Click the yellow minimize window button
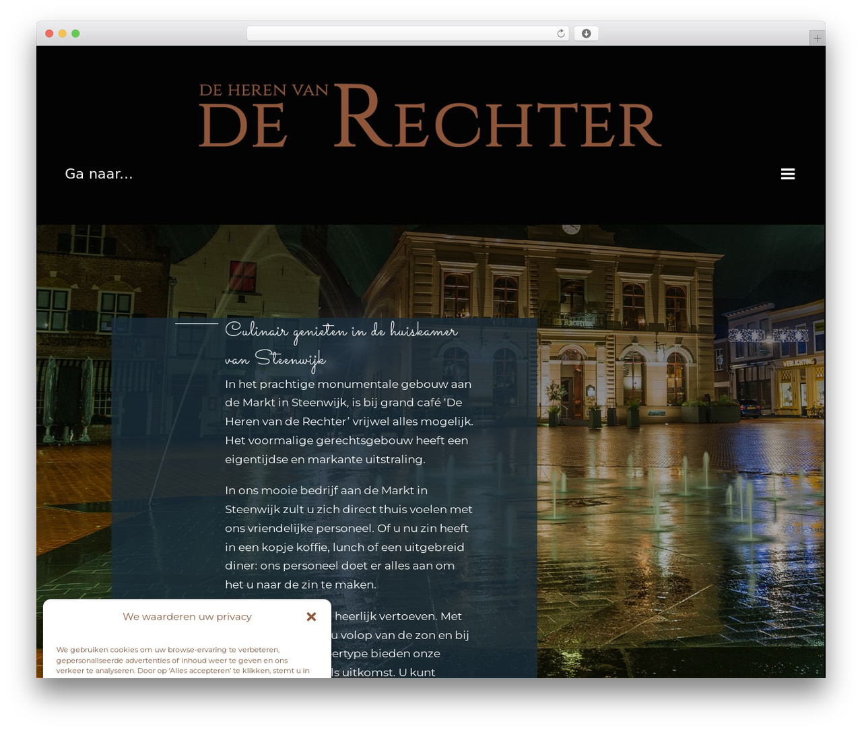 [63, 34]
